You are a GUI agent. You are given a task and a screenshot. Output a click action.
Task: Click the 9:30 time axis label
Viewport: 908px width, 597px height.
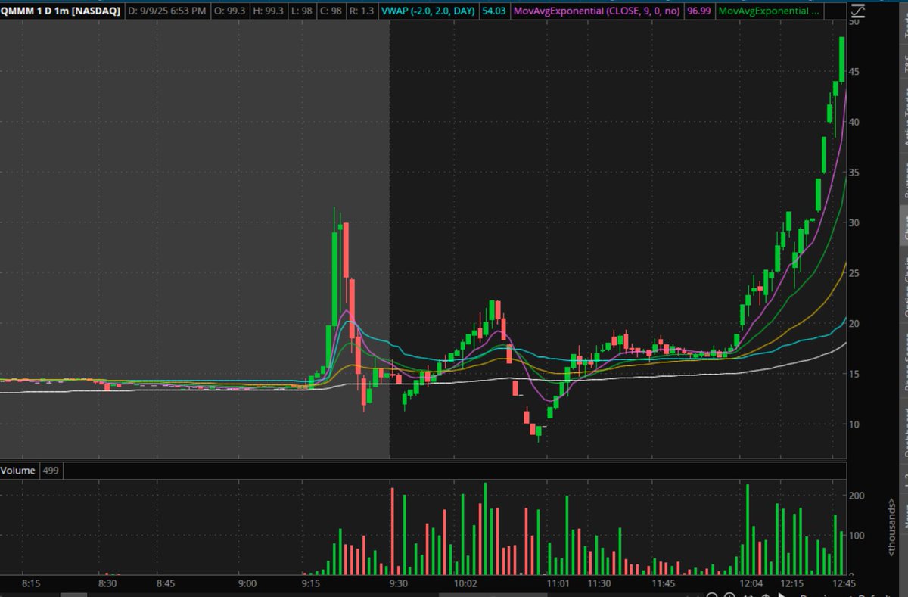pyautogui.click(x=398, y=583)
